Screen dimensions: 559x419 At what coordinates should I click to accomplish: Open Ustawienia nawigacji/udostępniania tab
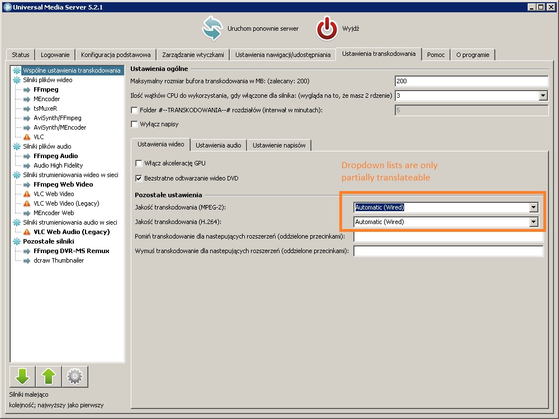point(283,55)
